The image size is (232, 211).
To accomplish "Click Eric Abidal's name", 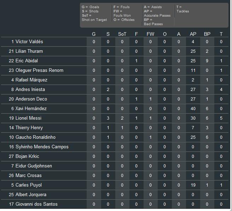I will tap(27, 61).
